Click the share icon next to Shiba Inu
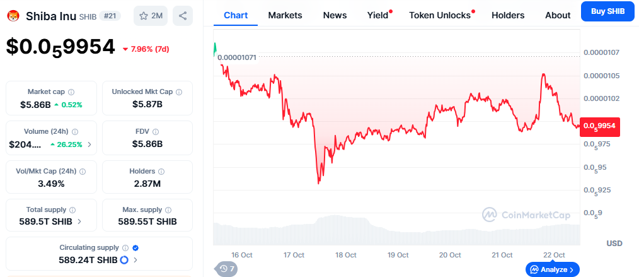639x277 pixels. coord(183,16)
